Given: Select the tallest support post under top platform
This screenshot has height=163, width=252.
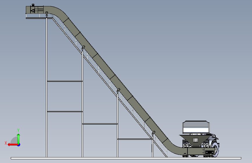Looking at the screenshot, I should coord(47,87).
